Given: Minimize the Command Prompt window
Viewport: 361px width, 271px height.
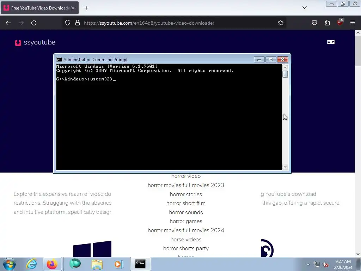Looking at the screenshot, I should coord(259,60).
